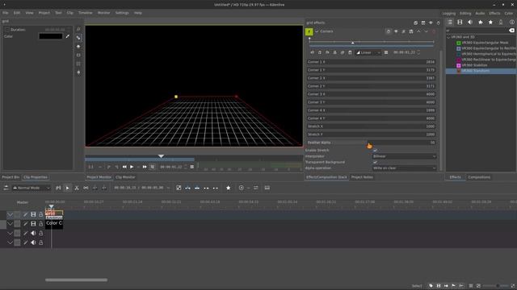Viewport: 517px width, 290px height.
Task: Click the Feather Alpha slider
Action: point(372,143)
